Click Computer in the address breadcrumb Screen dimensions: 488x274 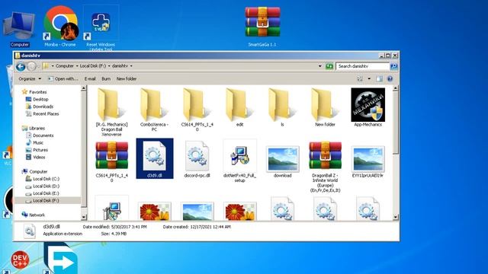[64, 66]
